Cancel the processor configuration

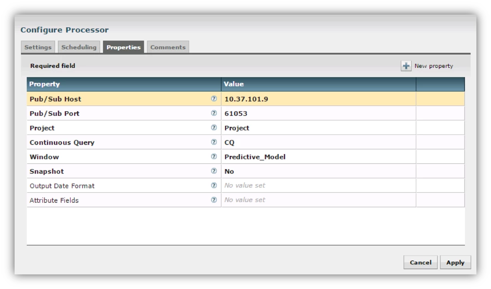point(420,263)
